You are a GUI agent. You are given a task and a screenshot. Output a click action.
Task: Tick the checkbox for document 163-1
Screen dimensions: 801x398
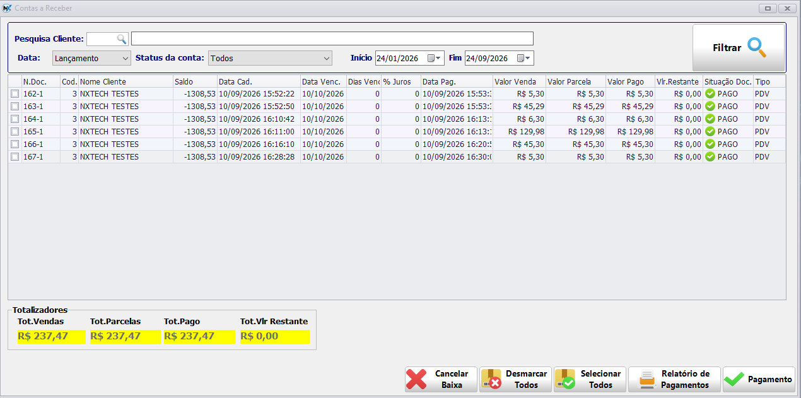[x=15, y=107]
